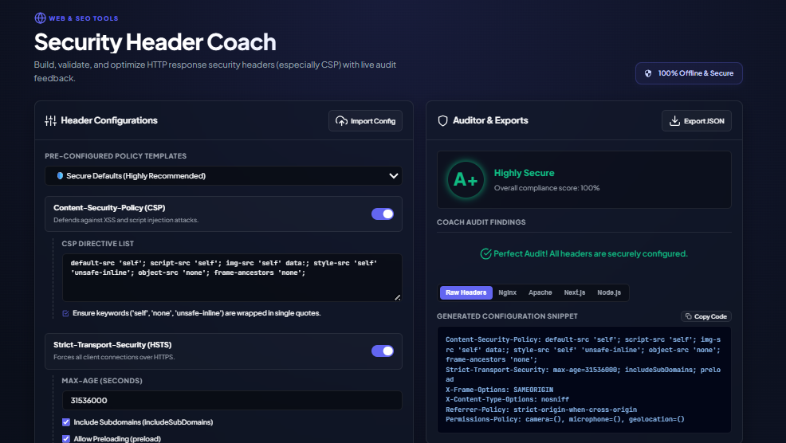Click the Strict-Transport-Security (HSTS) title
The image size is (786, 443).
click(x=112, y=345)
